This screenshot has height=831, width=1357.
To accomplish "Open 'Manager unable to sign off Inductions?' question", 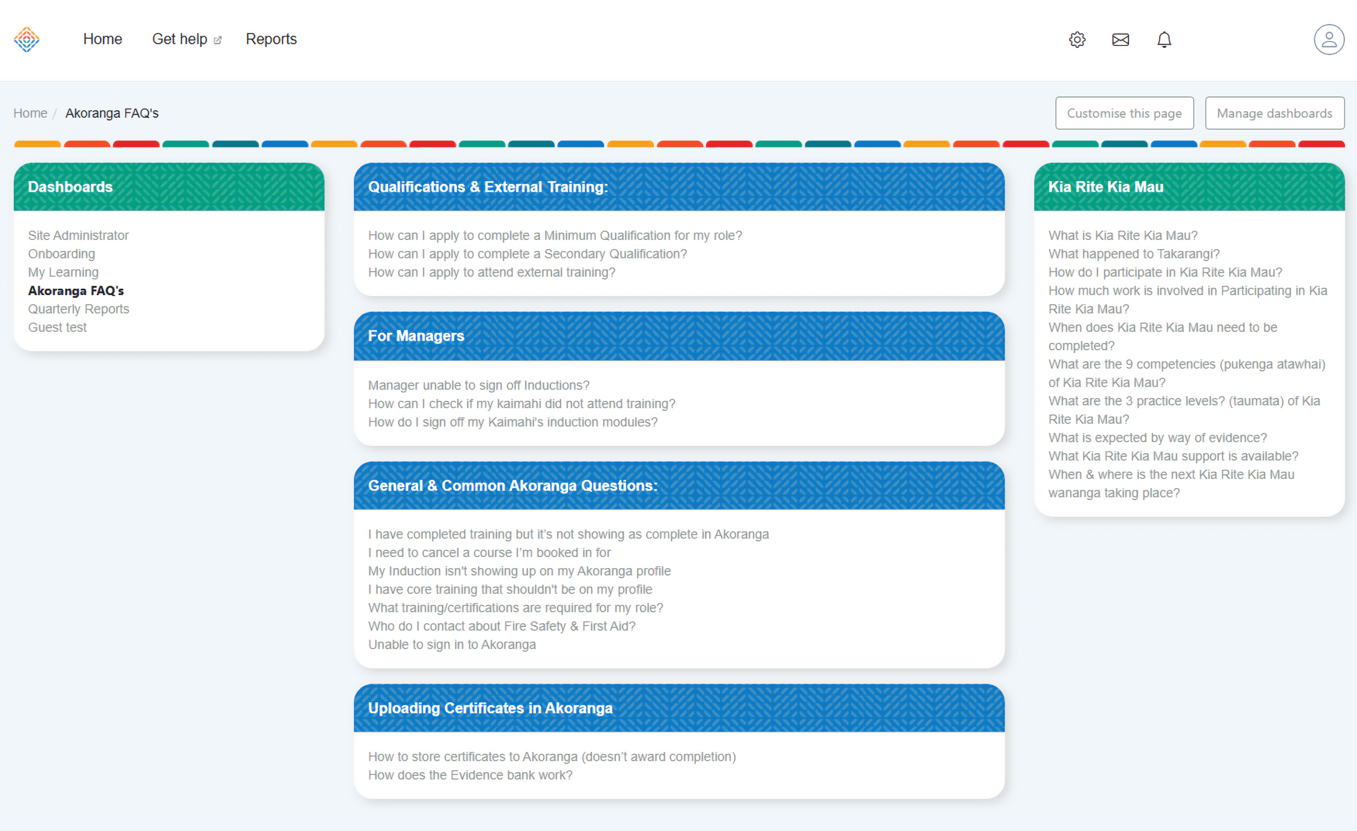I will (478, 385).
